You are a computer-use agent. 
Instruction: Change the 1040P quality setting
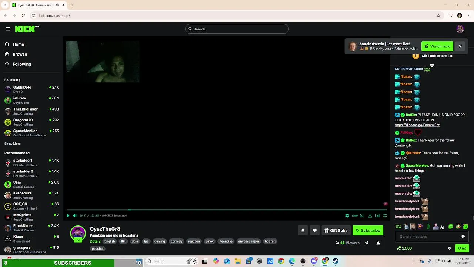click(x=355, y=215)
